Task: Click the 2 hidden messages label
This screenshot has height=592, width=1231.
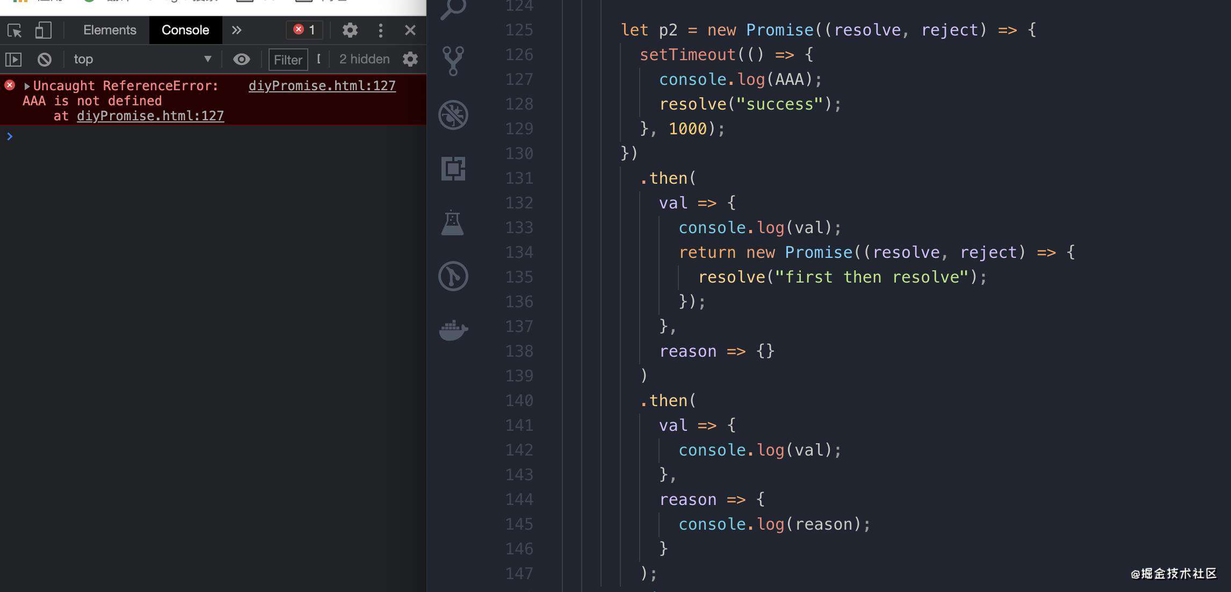Action: (364, 59)
